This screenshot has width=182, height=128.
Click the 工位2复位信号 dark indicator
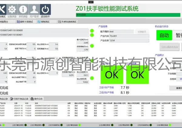[112, 125]
